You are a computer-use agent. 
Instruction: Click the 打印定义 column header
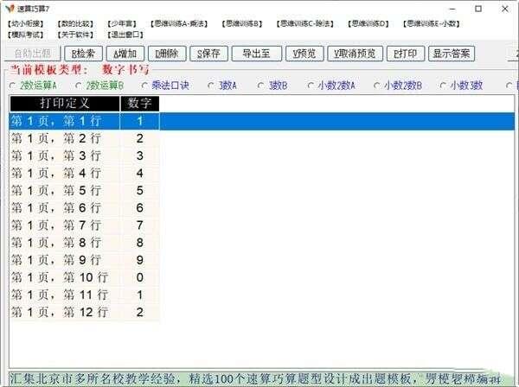point(65,104)
